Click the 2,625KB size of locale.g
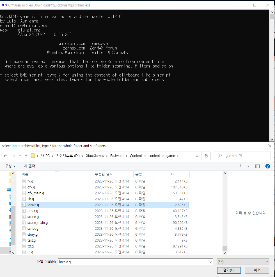 point(181,205)
